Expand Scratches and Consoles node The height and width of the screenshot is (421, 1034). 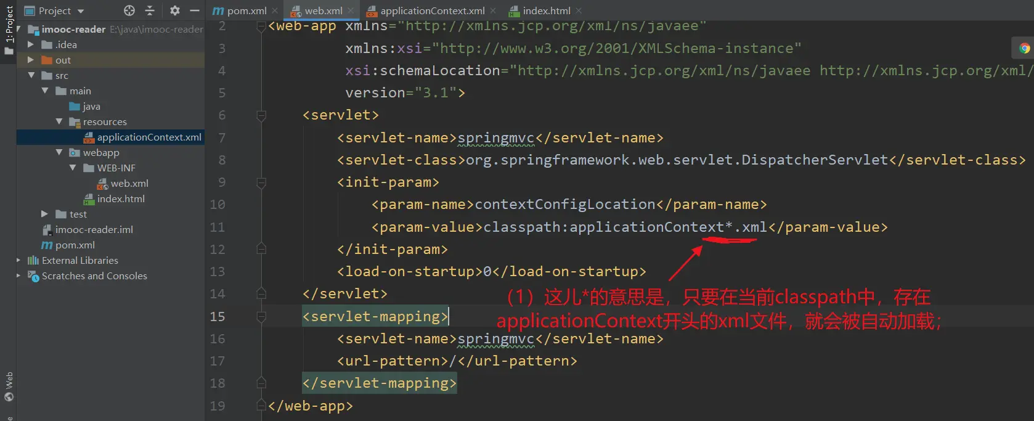click(x=18, y=276)
